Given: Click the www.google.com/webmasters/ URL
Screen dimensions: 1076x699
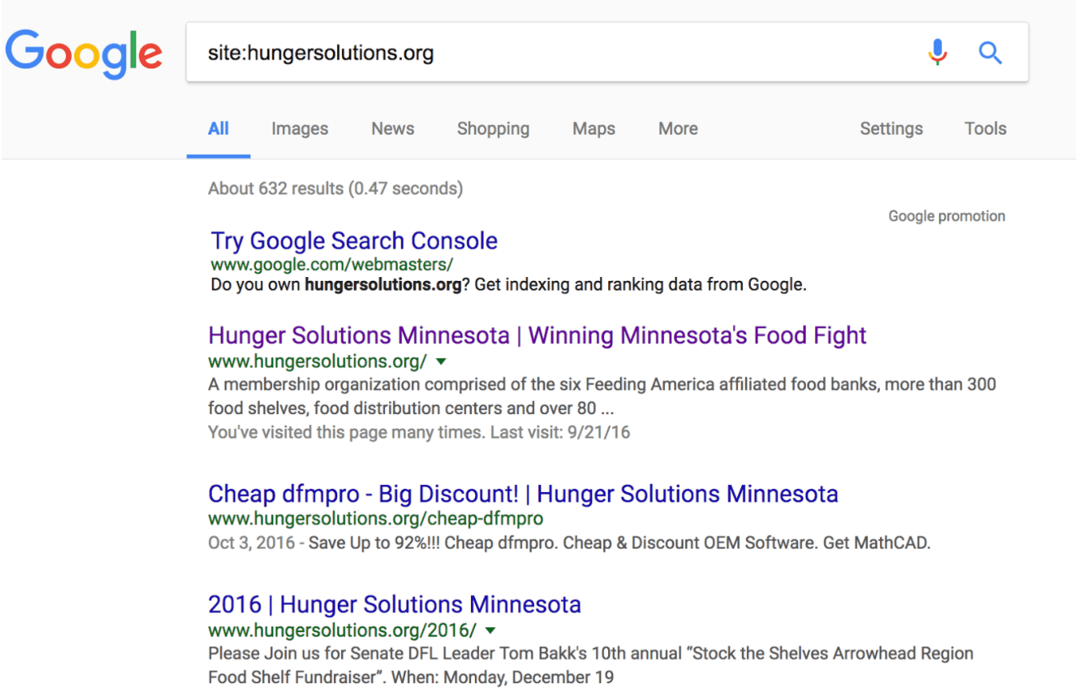Looking at the screenshot, I should tap(332, 264).
